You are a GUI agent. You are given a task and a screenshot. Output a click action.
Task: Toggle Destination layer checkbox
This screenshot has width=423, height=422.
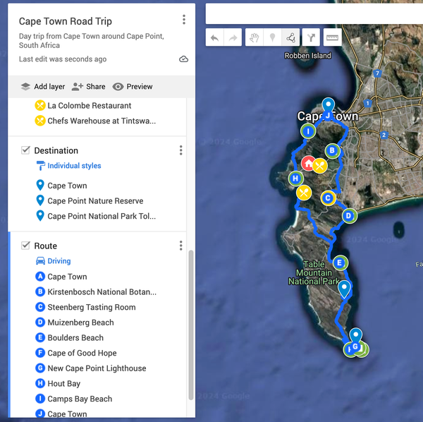25,150
